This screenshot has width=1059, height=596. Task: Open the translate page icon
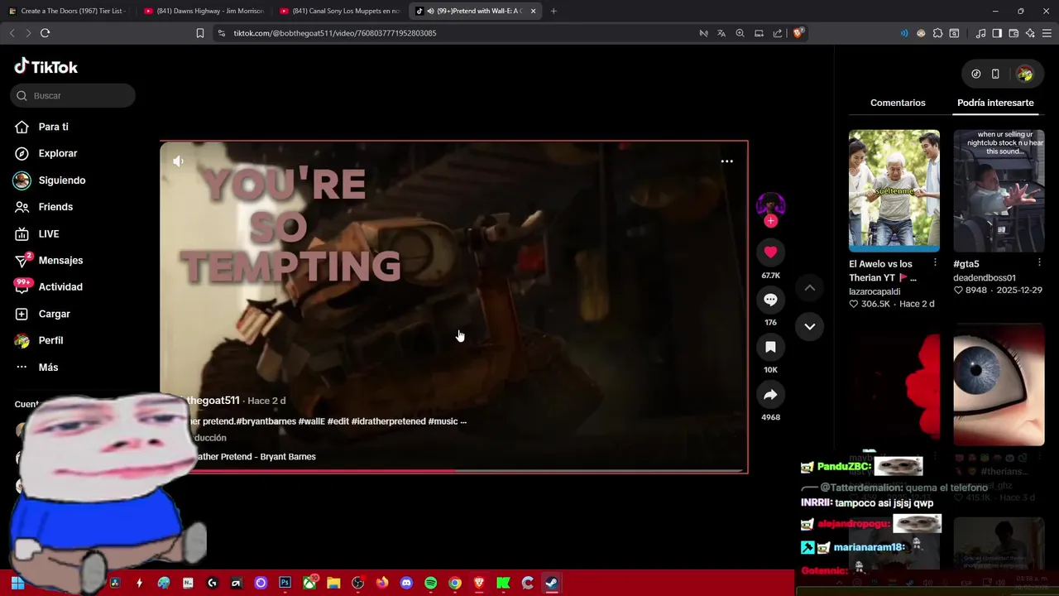(x=721, y=33)
